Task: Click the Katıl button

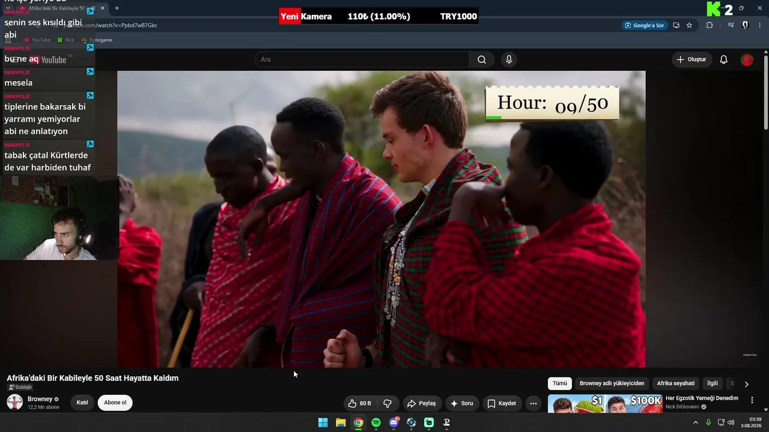Action: [82, 403]
